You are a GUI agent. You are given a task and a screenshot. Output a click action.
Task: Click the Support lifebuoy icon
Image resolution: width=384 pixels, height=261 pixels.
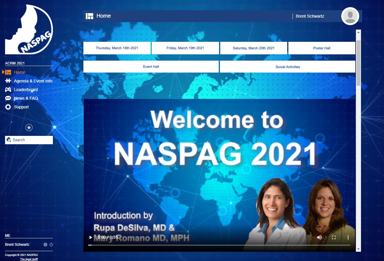pos(8,107)
